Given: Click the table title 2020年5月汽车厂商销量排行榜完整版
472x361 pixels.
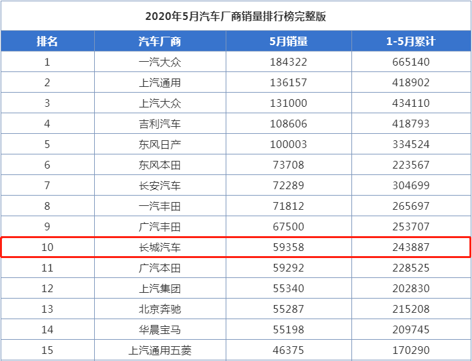Looking at the screenshot, I should pyautogui.click(x=236, y=16).
